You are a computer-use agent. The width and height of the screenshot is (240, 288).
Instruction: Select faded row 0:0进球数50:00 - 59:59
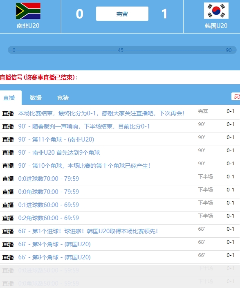point(120,270)
